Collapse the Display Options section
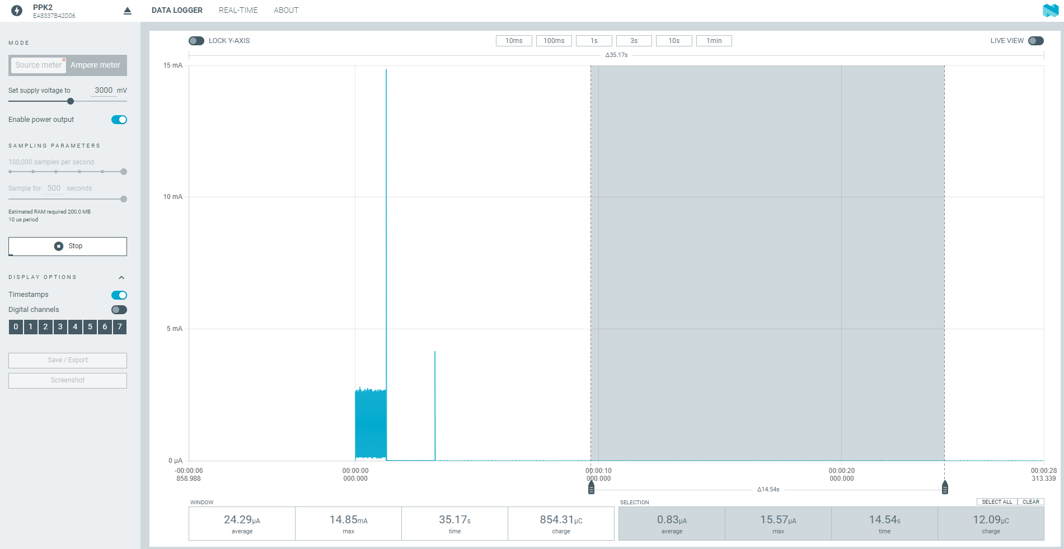 121,277
